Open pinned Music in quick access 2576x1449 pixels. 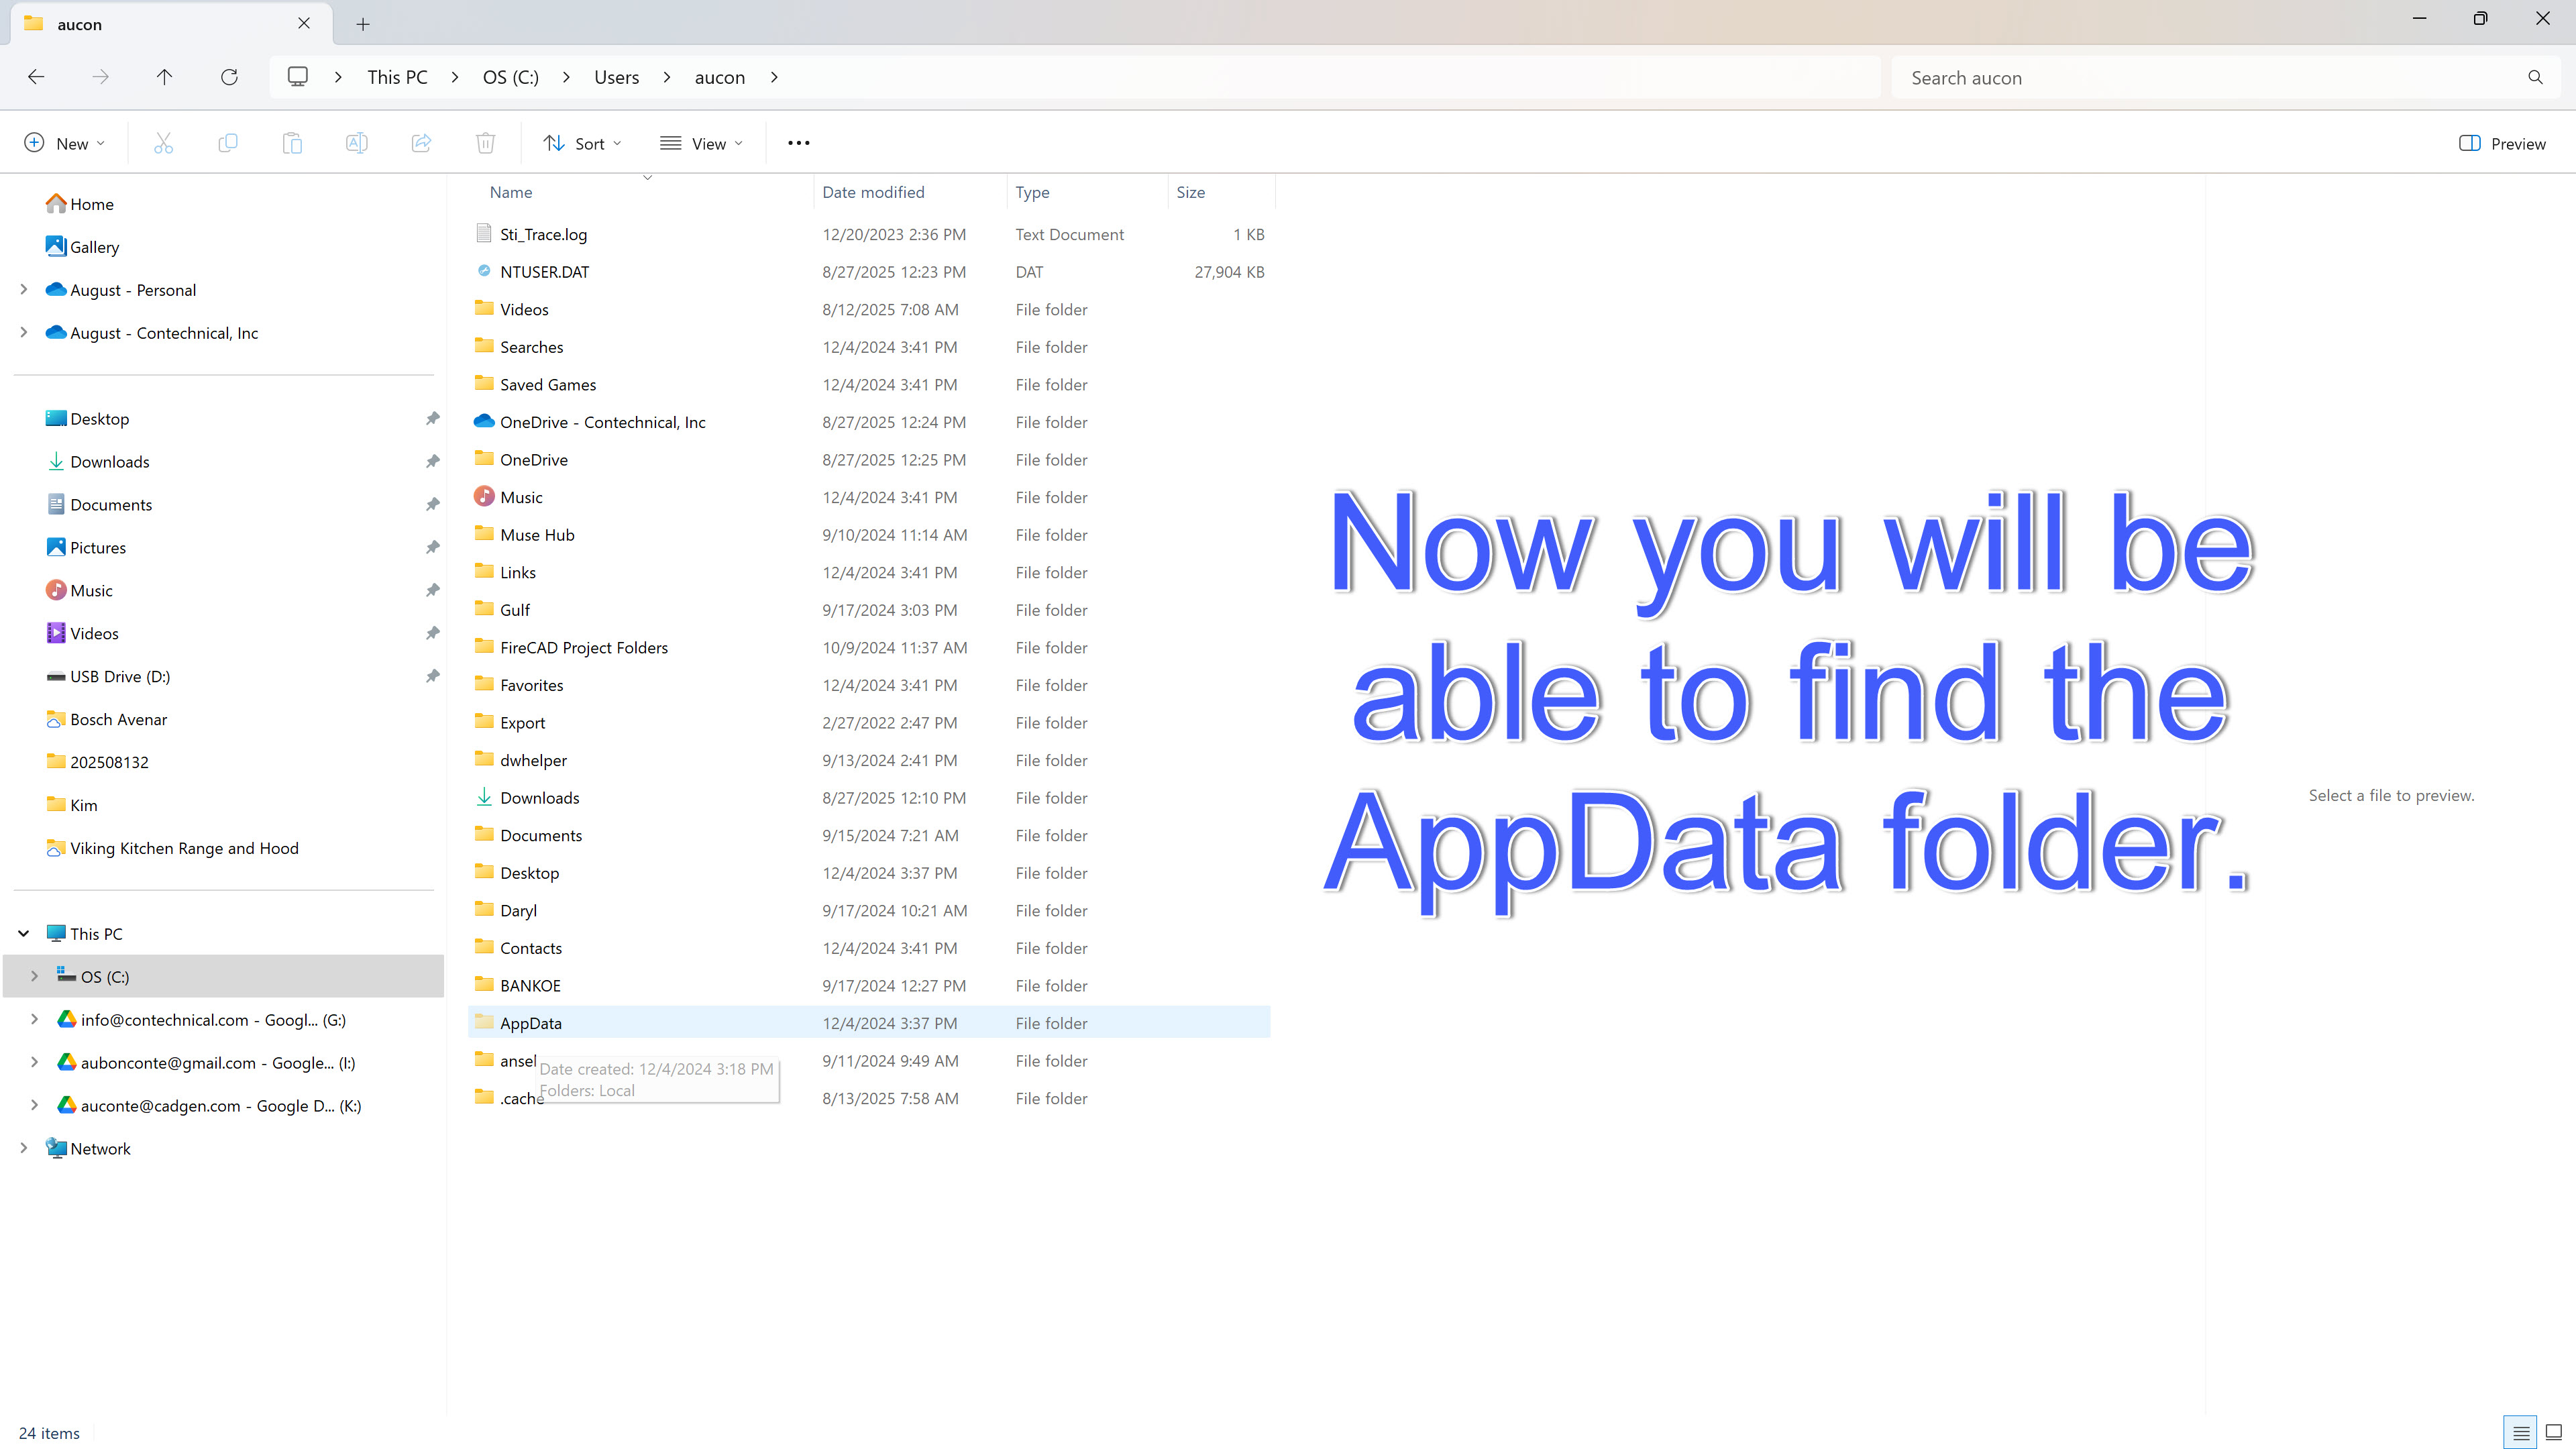pos(79,591)
